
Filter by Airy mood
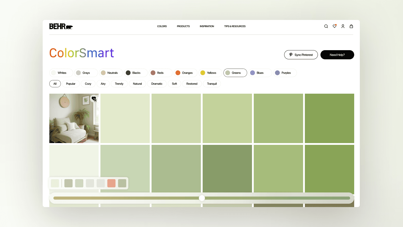pos(103,84)
